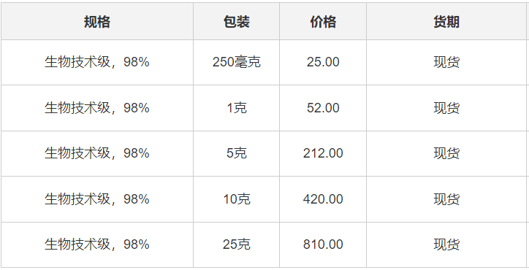
Task: Select the 5克 package cell
Action: tap(236, 153)
